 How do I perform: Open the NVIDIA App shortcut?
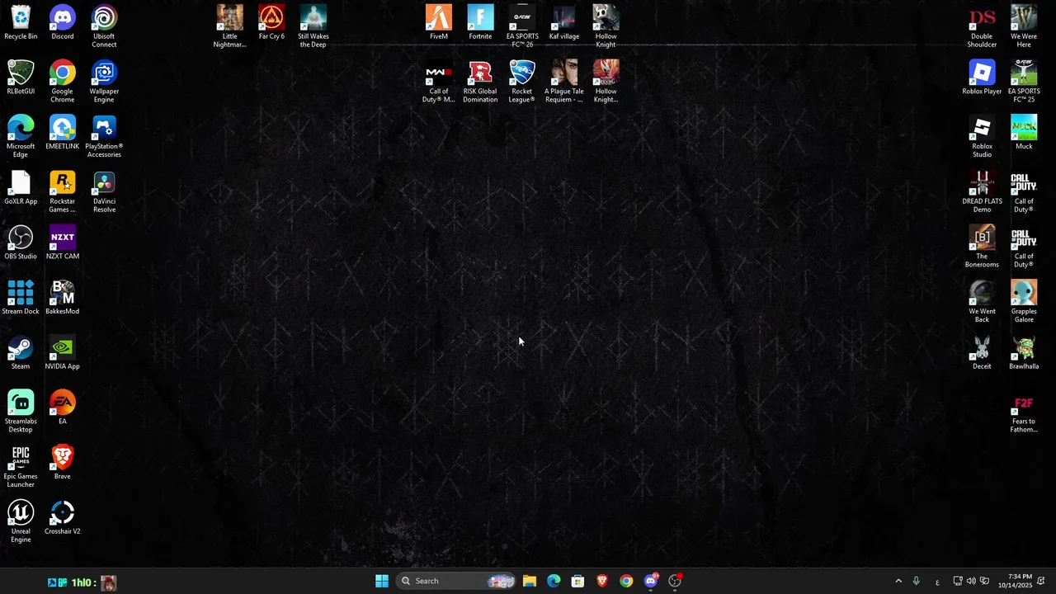pyautogui.click(x=62, y=353)
